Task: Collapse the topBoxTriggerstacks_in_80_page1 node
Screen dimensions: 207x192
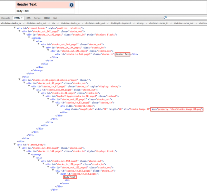Action: 43,96
